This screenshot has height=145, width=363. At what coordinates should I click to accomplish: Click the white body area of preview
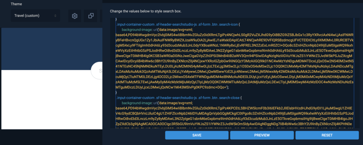click(46, 99)
